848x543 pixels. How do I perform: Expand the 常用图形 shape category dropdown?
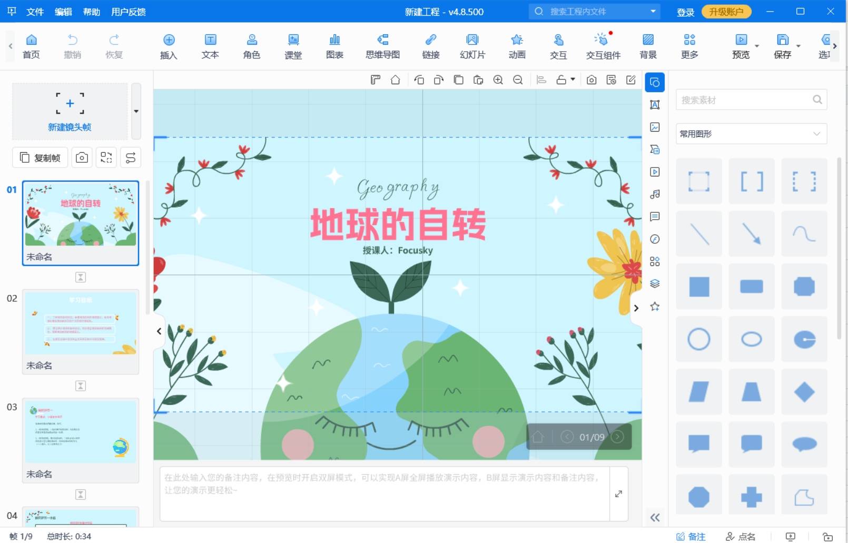pyautogui.click(x=816, y=134)
